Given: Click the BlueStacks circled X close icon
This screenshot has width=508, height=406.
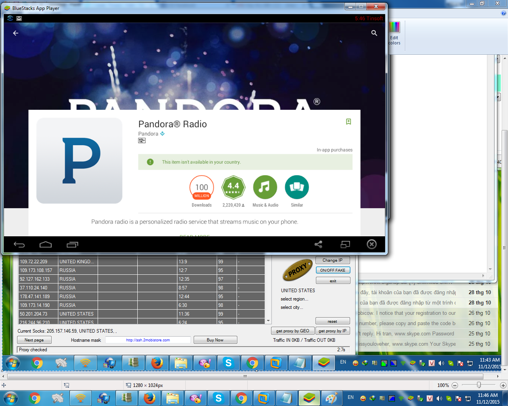Looking at the screenshot, I should click(x=372, y=244).
